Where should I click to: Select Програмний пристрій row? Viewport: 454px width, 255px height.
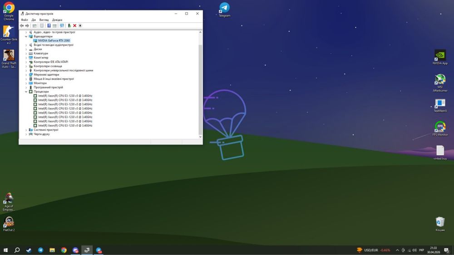[49, 87]
